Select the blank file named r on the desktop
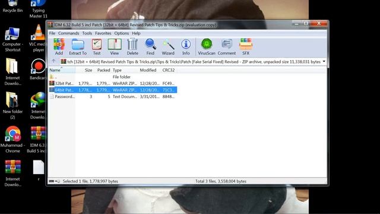The width and height of the screenshot is (380, 214). (38, 171)
